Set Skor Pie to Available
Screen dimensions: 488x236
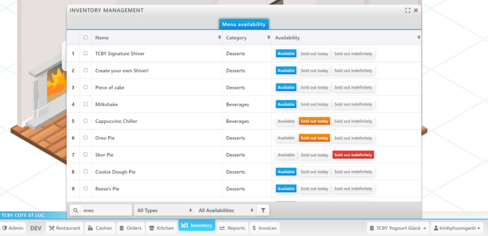(286, 155)
